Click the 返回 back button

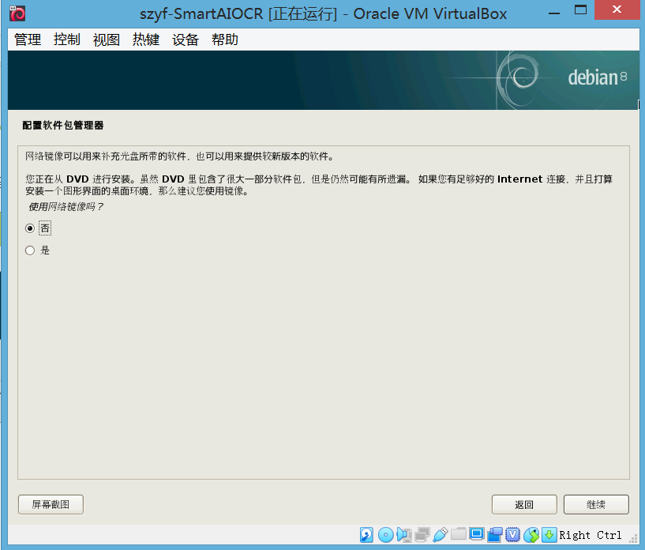pyautogui.click(x=524, y=504)
